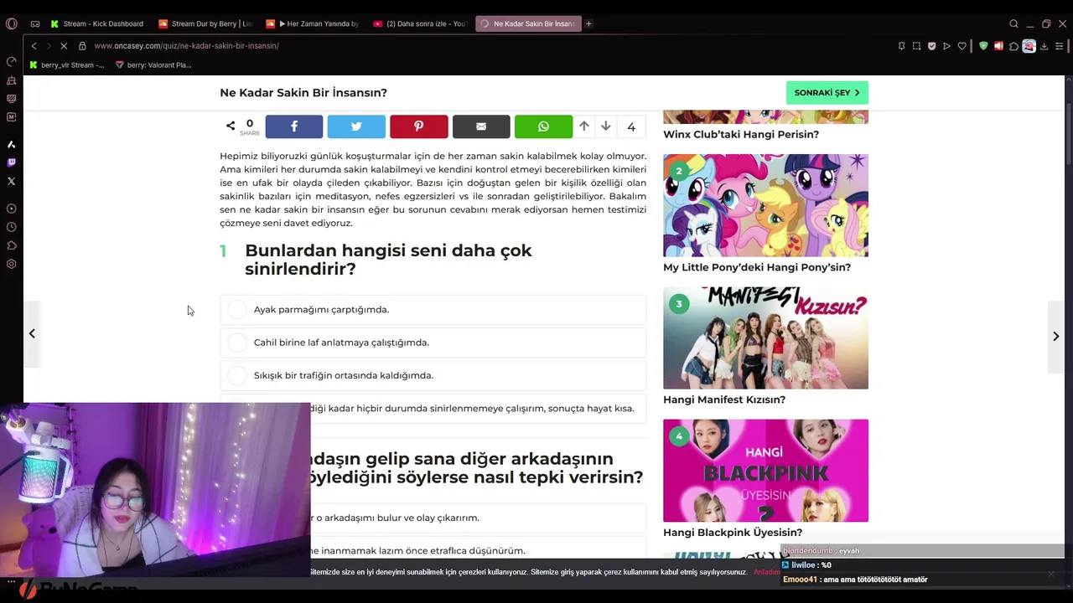Image resolution: width=1073 pixels, height=603 pixels.
Task: Upvote the quiz with up arrow
Action: [x=583, y=126]
